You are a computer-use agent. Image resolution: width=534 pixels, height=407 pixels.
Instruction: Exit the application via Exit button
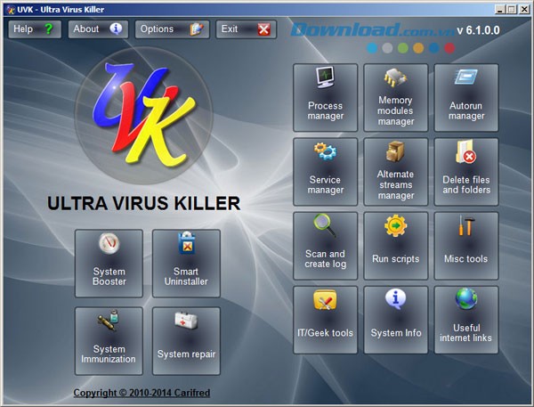246,29
